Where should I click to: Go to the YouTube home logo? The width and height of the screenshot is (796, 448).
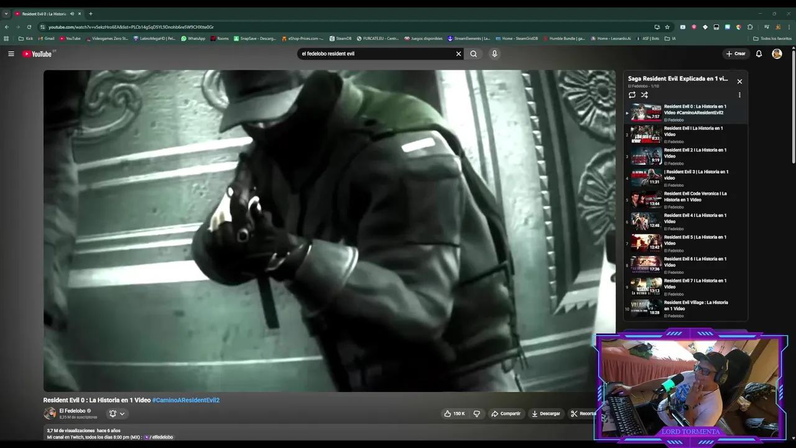[x=38, y=54]
